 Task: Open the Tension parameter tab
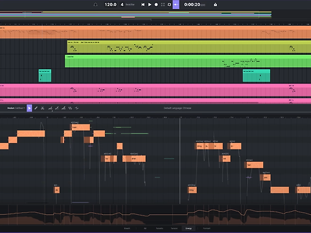pyautogui.click(x=174, y=228)
